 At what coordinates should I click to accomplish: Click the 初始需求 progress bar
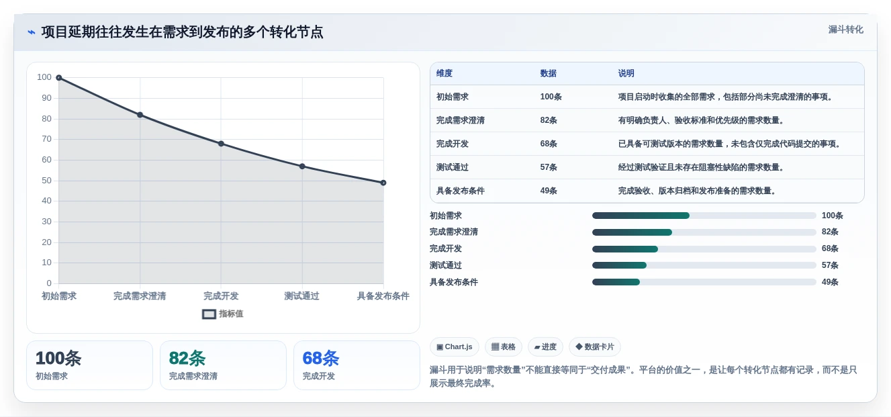(704, 216)
